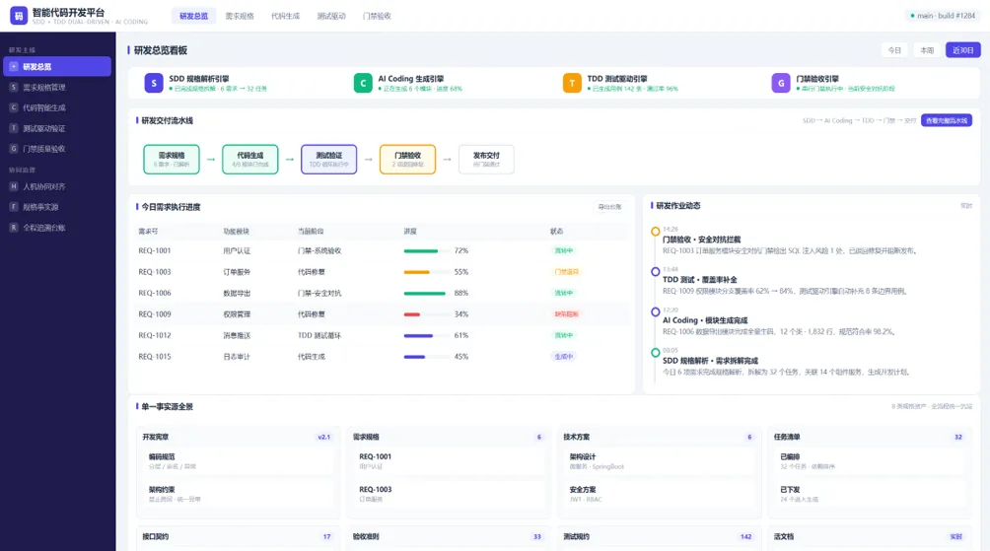Select the 门禁验收 pipeline stage box
Screen dimensions: 990x551
408,159
